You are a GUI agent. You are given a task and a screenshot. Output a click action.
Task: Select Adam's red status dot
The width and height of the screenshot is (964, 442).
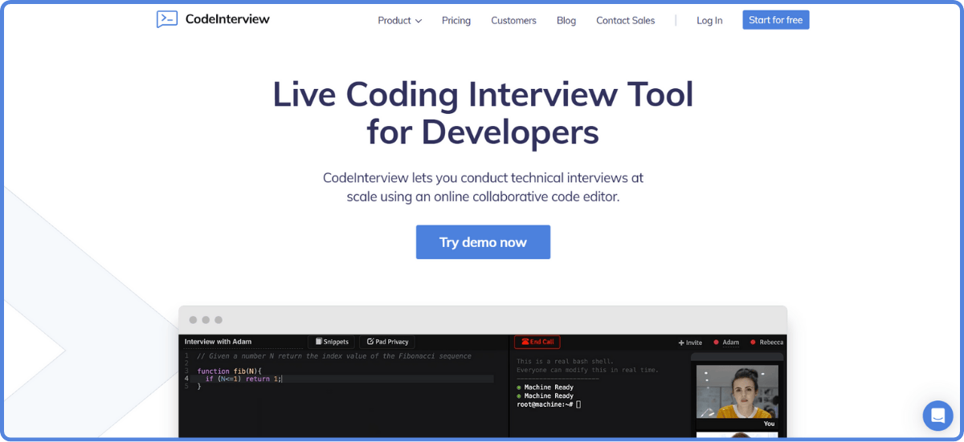pyautogui.click(x=716, y=343)
